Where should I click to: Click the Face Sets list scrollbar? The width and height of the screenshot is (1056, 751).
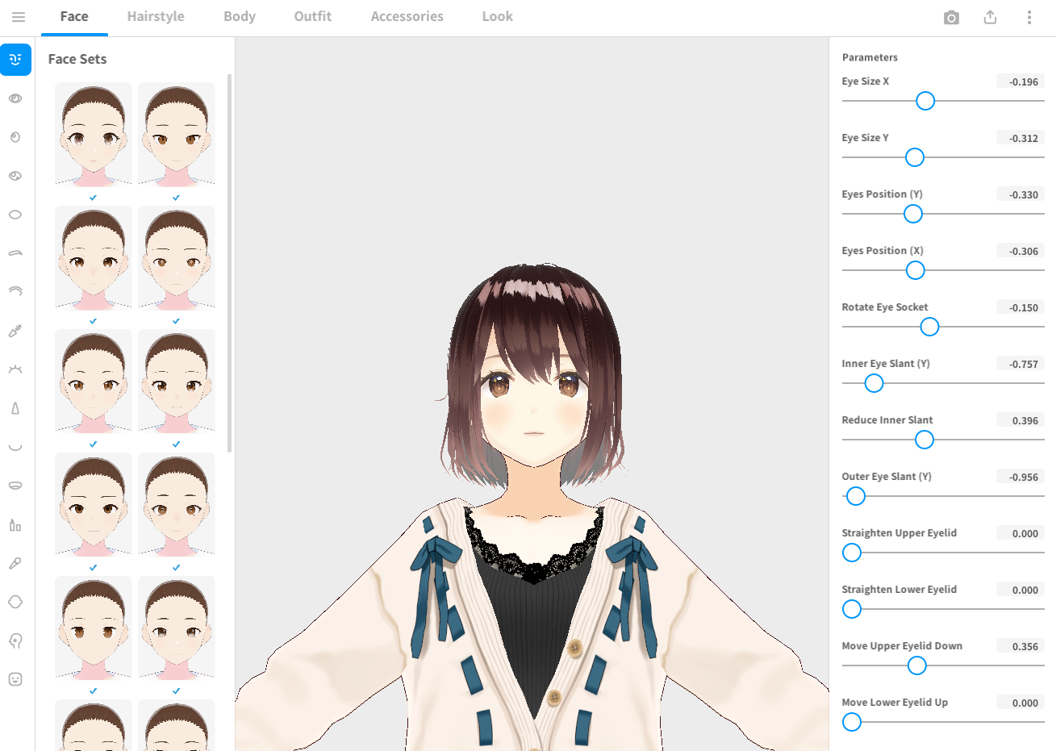tap(230, 263)
